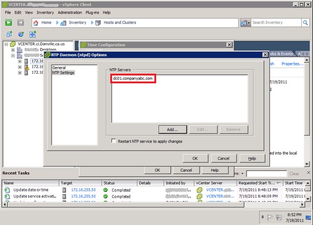Click the Add... button
313x225 pixels.
coord(173,130)
